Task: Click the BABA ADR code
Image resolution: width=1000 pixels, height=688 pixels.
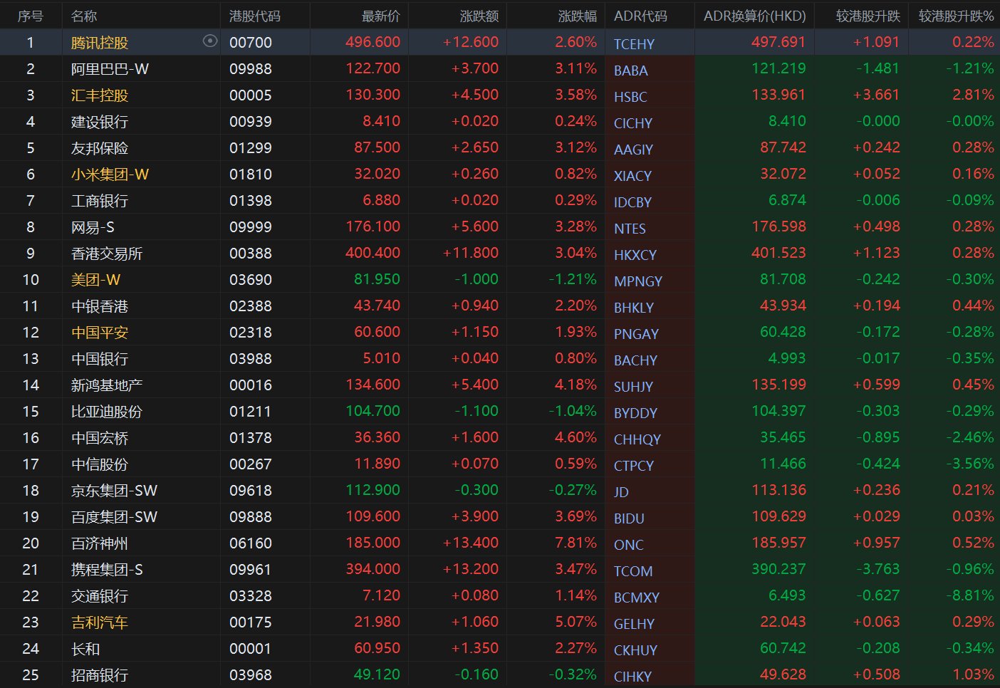Action: point(630,71)
